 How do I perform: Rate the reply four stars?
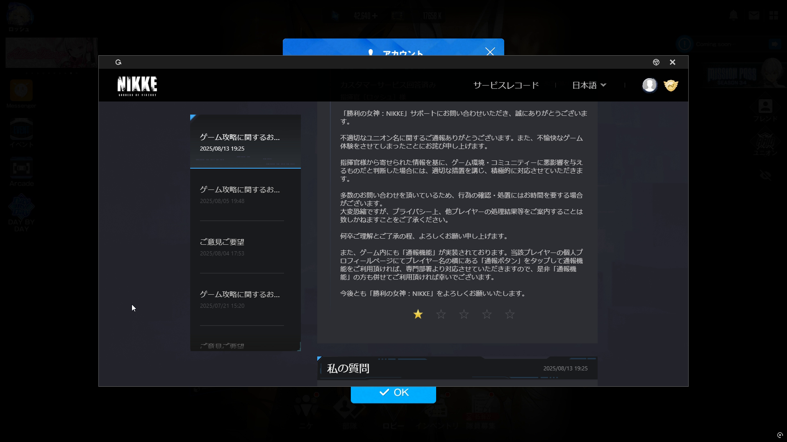click(487, 314)
